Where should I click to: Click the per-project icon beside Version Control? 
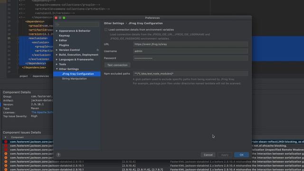coord(98,50)
